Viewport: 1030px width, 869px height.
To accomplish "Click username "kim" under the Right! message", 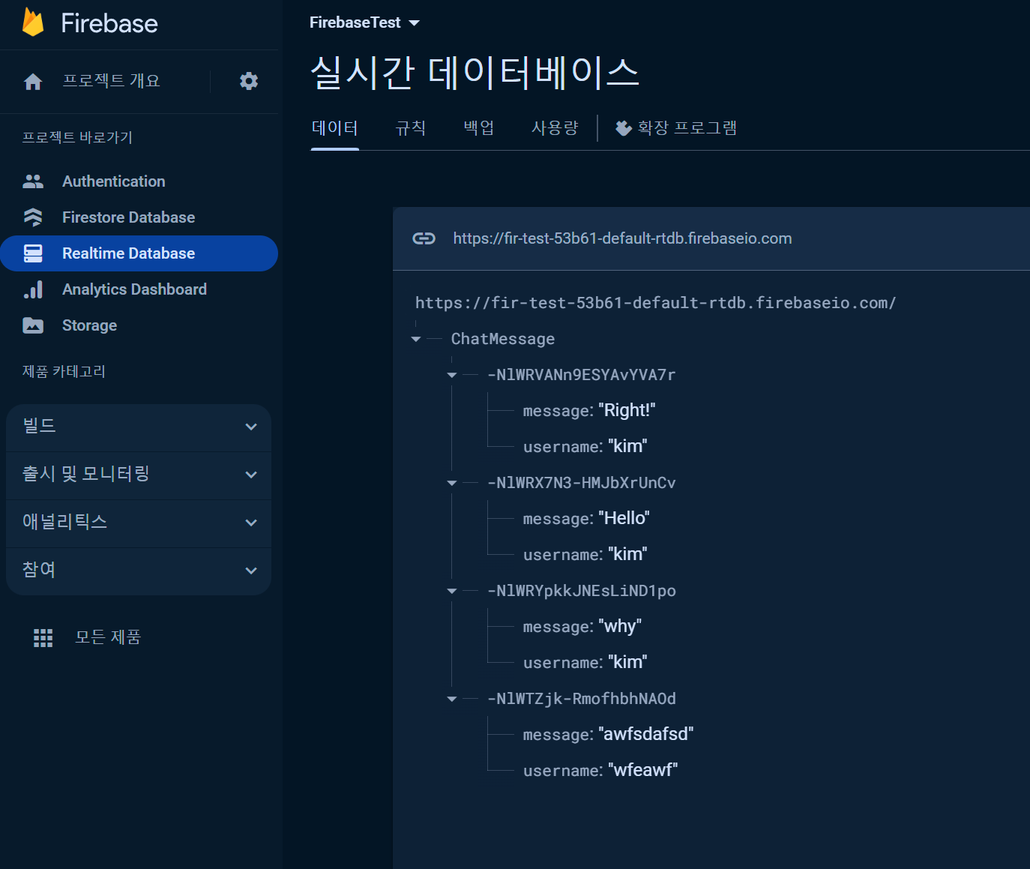I will pyautogui.click(x=627, y=446).
